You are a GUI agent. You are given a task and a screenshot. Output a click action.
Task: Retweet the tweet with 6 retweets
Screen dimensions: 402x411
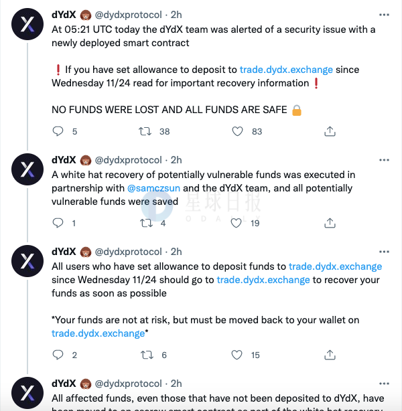tap(147, 355)
